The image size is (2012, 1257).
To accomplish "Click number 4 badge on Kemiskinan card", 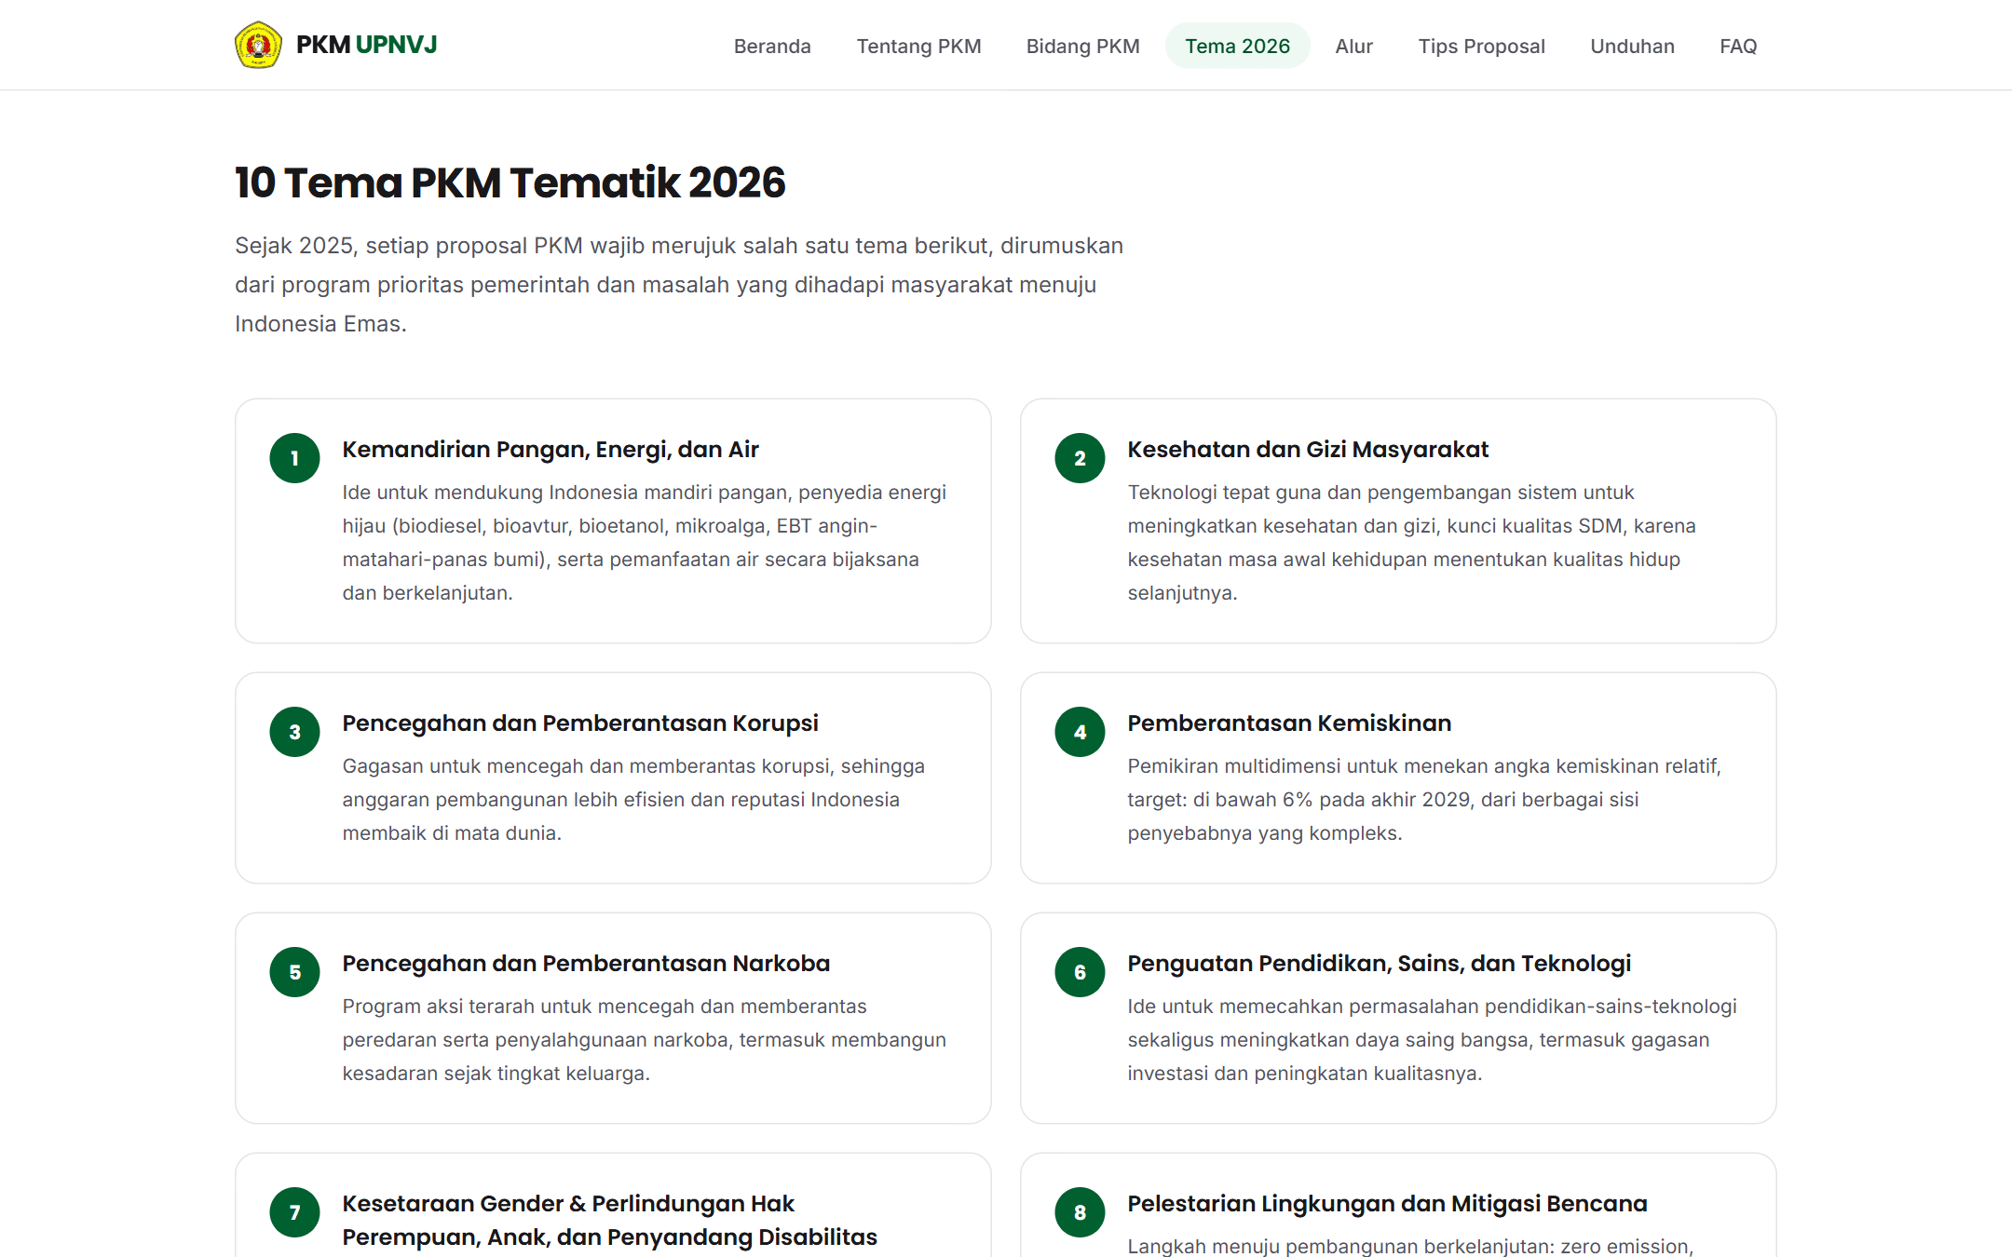I will pos(1080,732).
